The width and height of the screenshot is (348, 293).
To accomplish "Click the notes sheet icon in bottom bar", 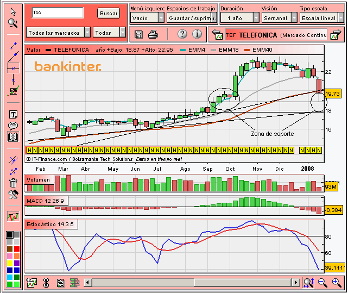I will pyautogui.click(x=60, y=283).
